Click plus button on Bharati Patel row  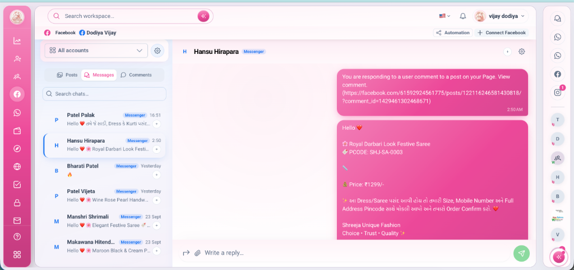coord(156,175)
